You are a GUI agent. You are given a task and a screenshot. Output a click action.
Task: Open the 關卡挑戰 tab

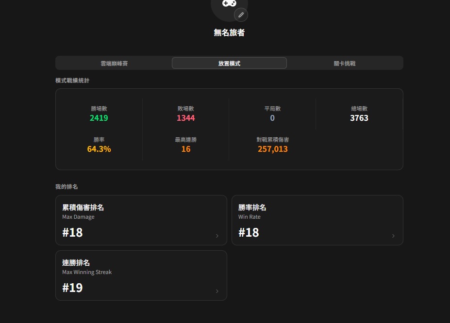coord(344,64)
